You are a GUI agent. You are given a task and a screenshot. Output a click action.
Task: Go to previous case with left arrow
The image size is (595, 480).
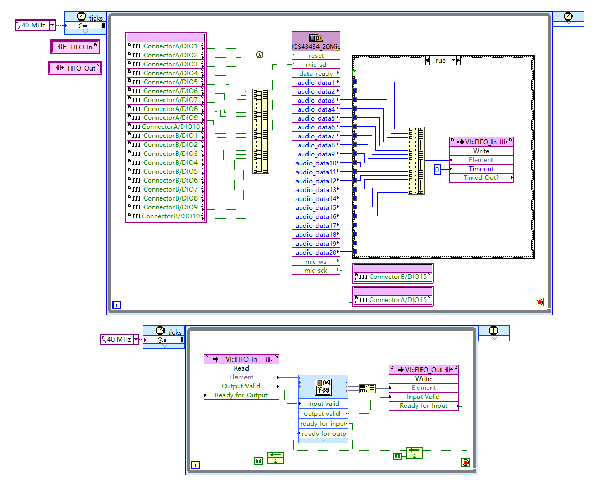[428, 61]
